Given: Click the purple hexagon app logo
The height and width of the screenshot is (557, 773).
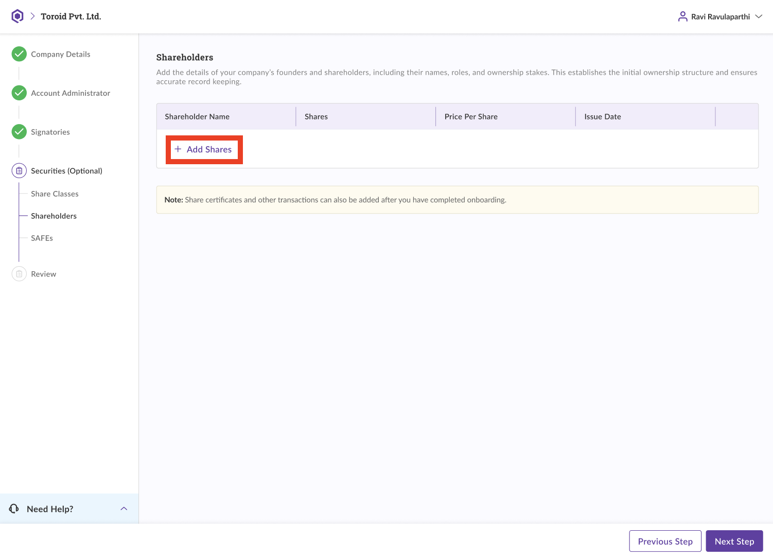Looking at the screenshot, I should pos(17,16).
